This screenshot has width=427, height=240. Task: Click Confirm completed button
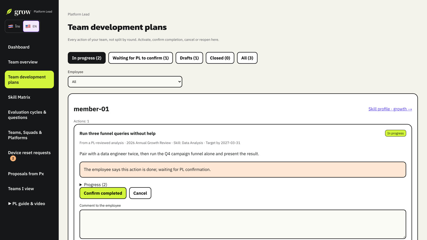(x=103, y=193)
